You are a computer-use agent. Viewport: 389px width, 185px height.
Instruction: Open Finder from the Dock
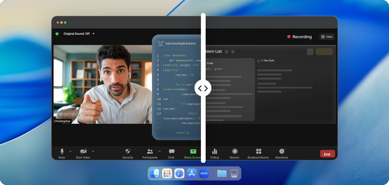click(155, 173)
